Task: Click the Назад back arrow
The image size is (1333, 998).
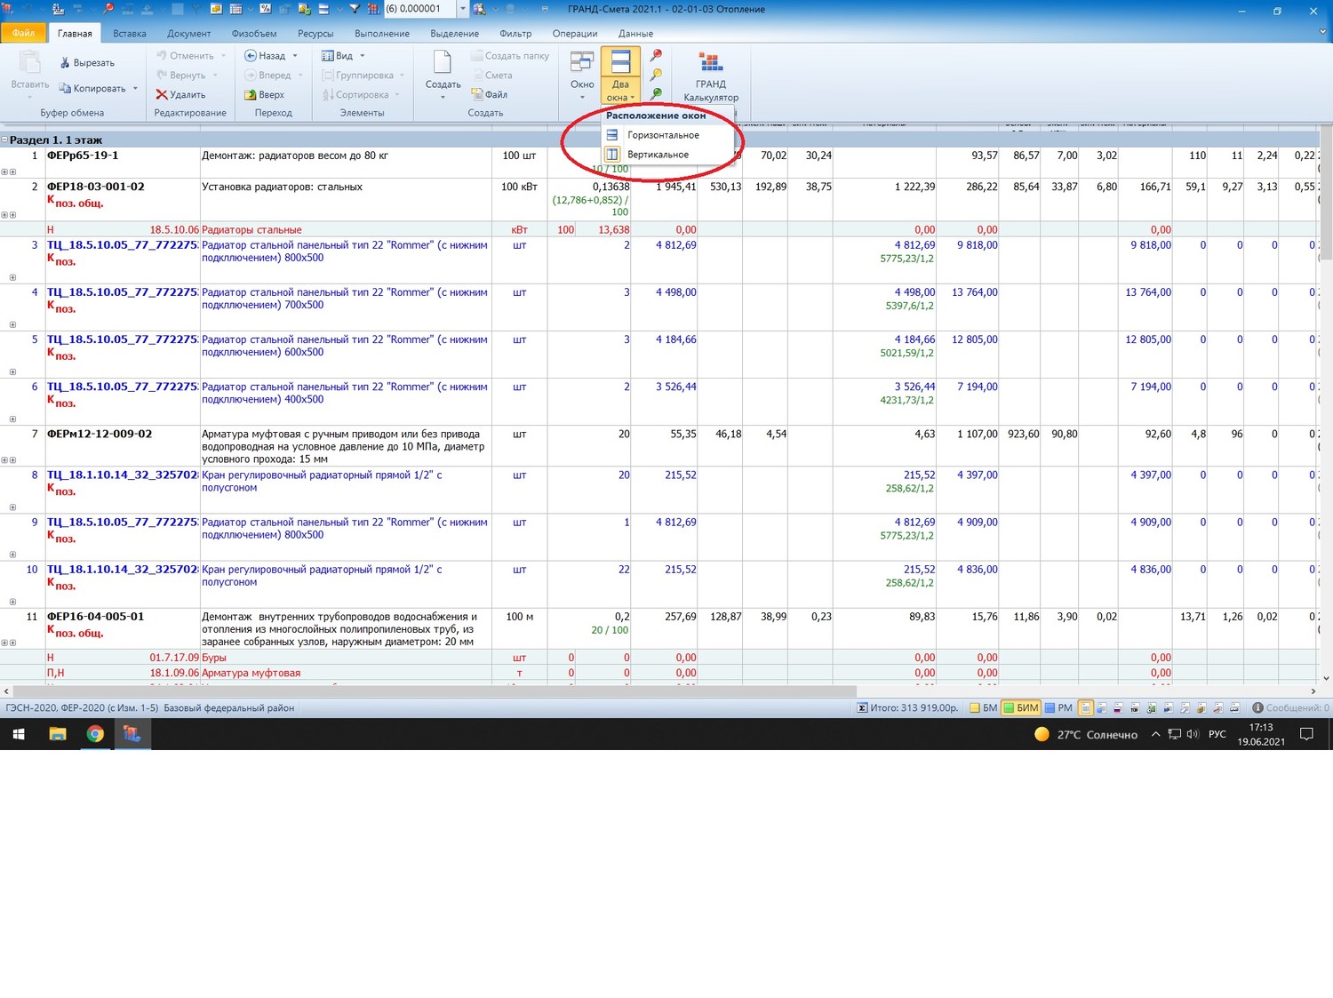Action: pos(251,56)
